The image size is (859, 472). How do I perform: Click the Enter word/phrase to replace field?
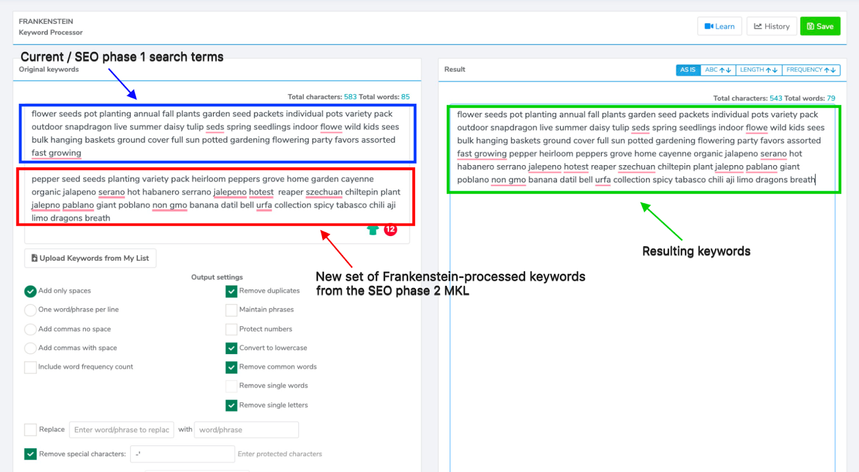point(122,430)
